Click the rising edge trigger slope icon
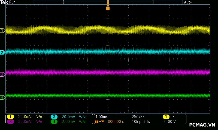This screenshot has width=218, height=130. [174, 117]
